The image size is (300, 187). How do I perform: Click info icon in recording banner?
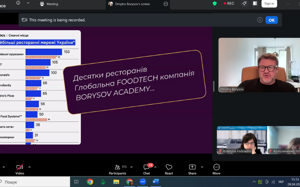[259, 20]
